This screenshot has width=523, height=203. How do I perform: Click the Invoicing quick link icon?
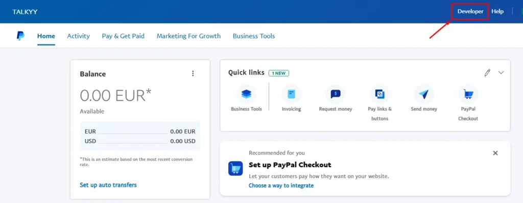291,95
